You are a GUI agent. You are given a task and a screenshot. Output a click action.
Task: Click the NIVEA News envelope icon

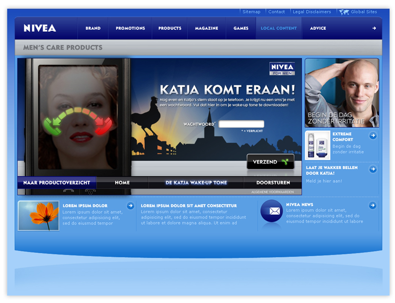[271, 211]
